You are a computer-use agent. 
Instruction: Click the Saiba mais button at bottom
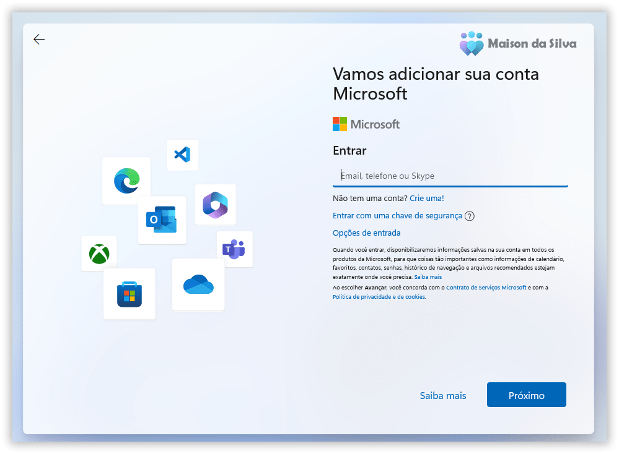[x=443, y=395]
